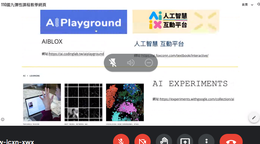
Task: Open the Teachable Machine thumbnail
Action: (x=42, y=102)
